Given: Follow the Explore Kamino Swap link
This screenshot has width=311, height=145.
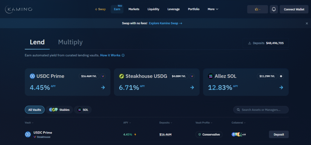Looking at the screenshot, I should click(x=166, y=23).
